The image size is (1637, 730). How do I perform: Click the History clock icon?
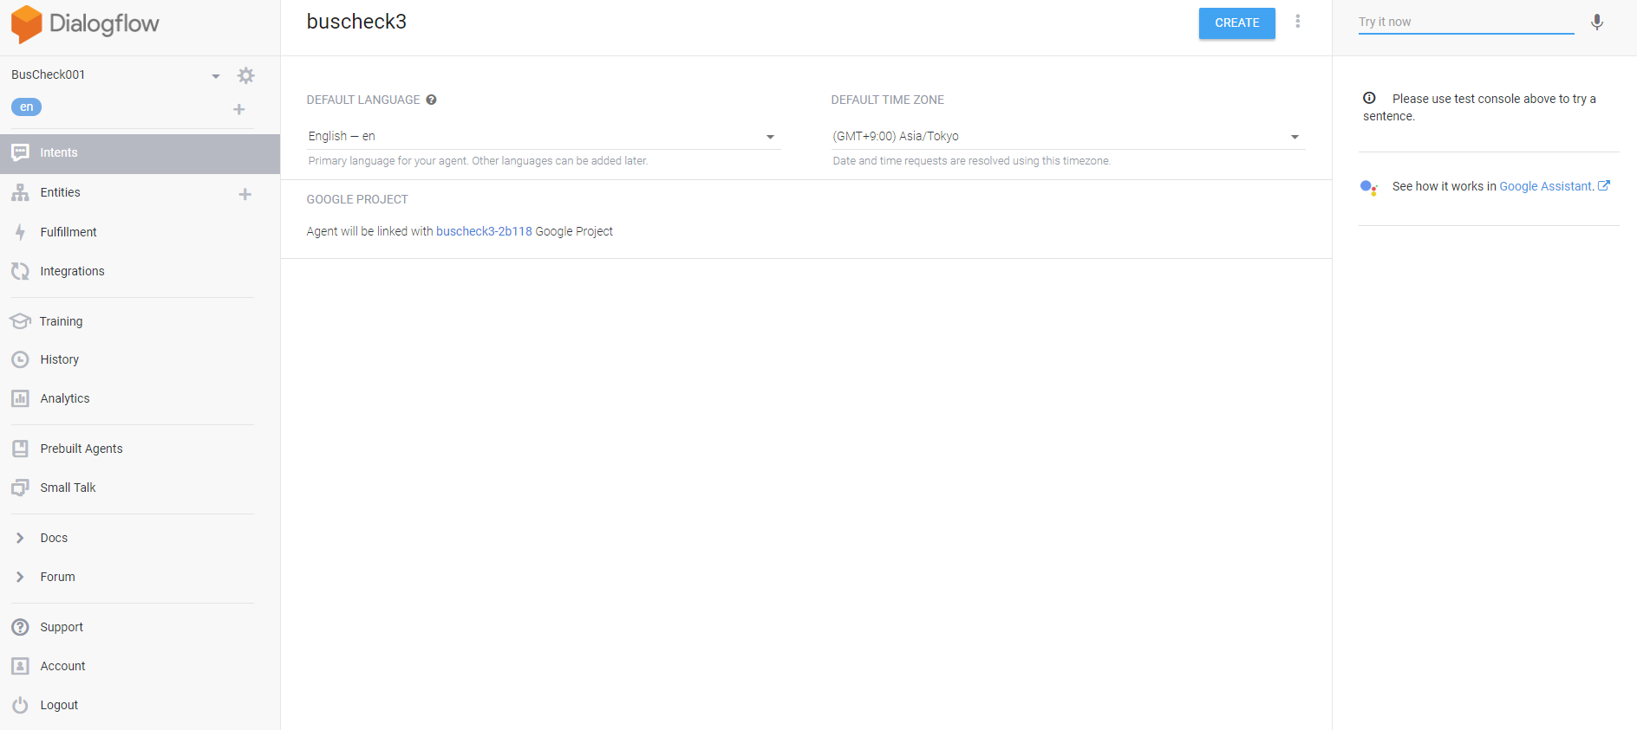click(x=20, y=359)
